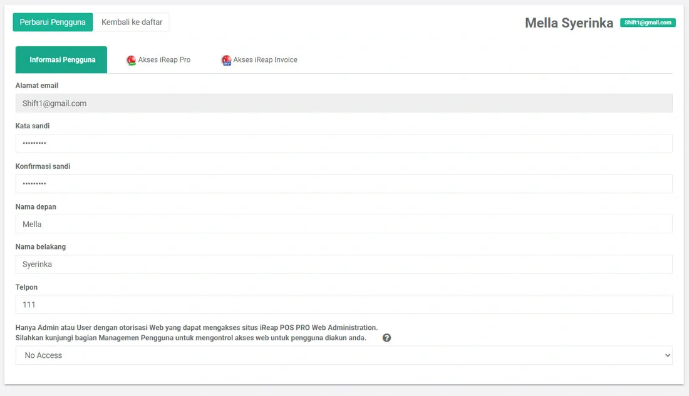The width and height of the screenshot is (689, 396).
Task: Open the help tooltip question mark icon
Action: 386,337
